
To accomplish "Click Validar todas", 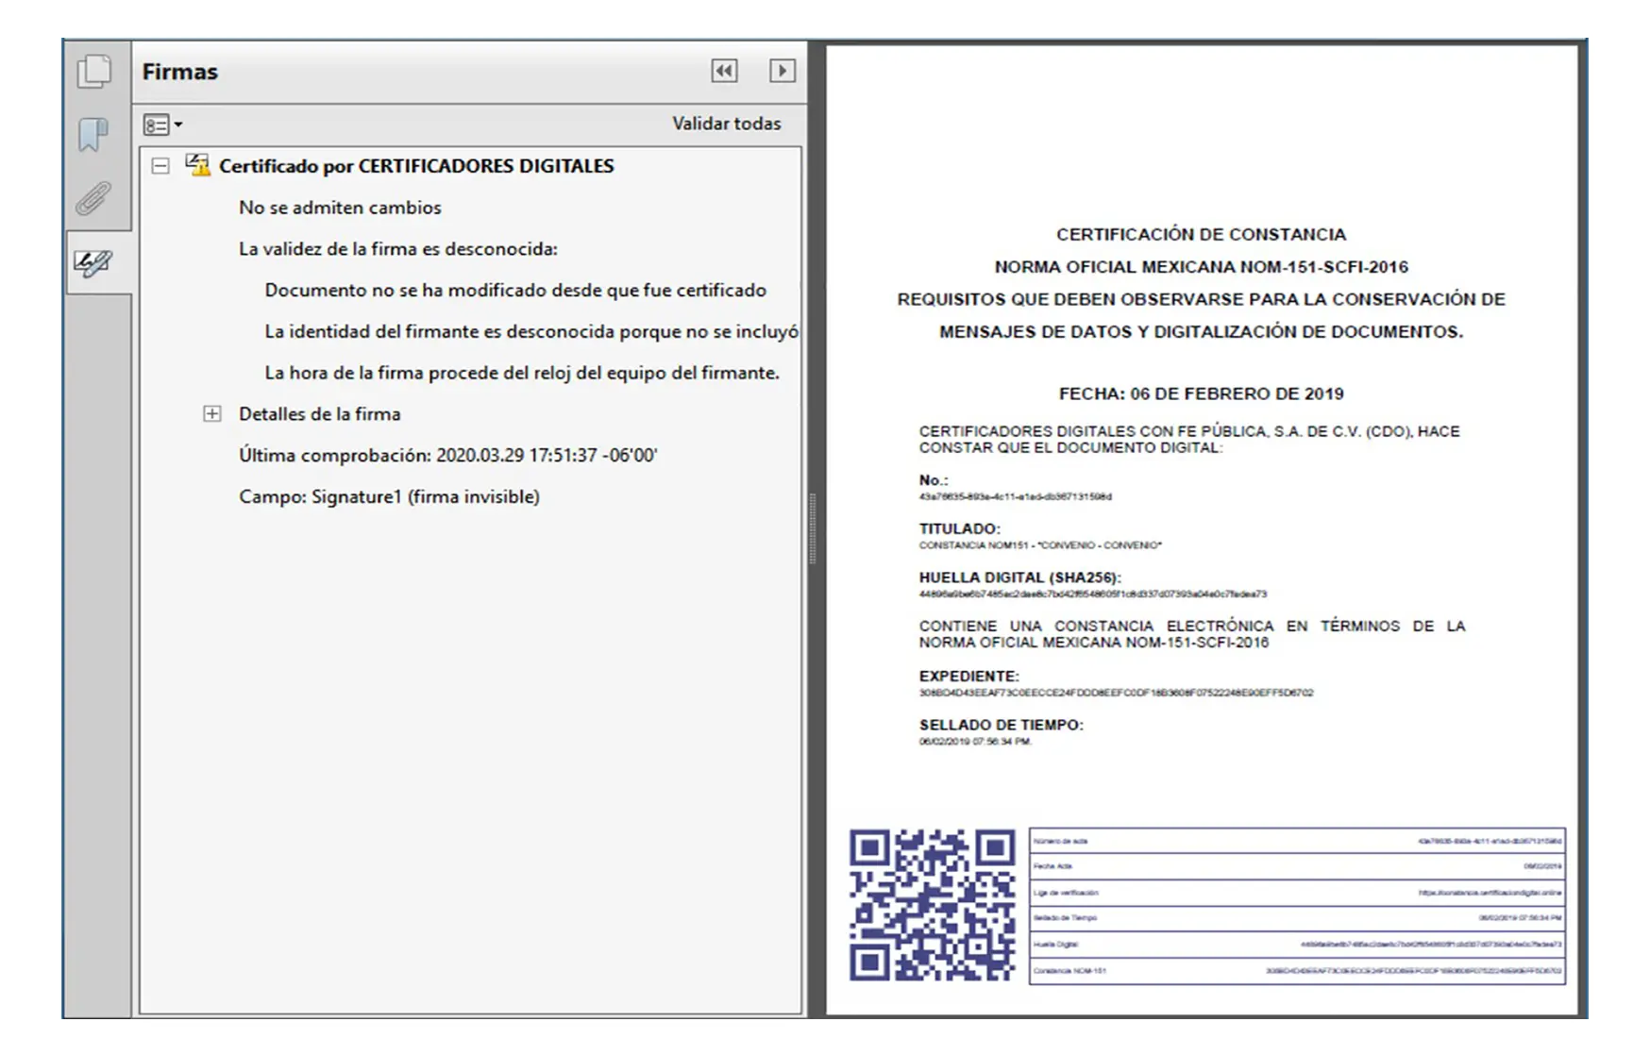I will pos(726,123).
